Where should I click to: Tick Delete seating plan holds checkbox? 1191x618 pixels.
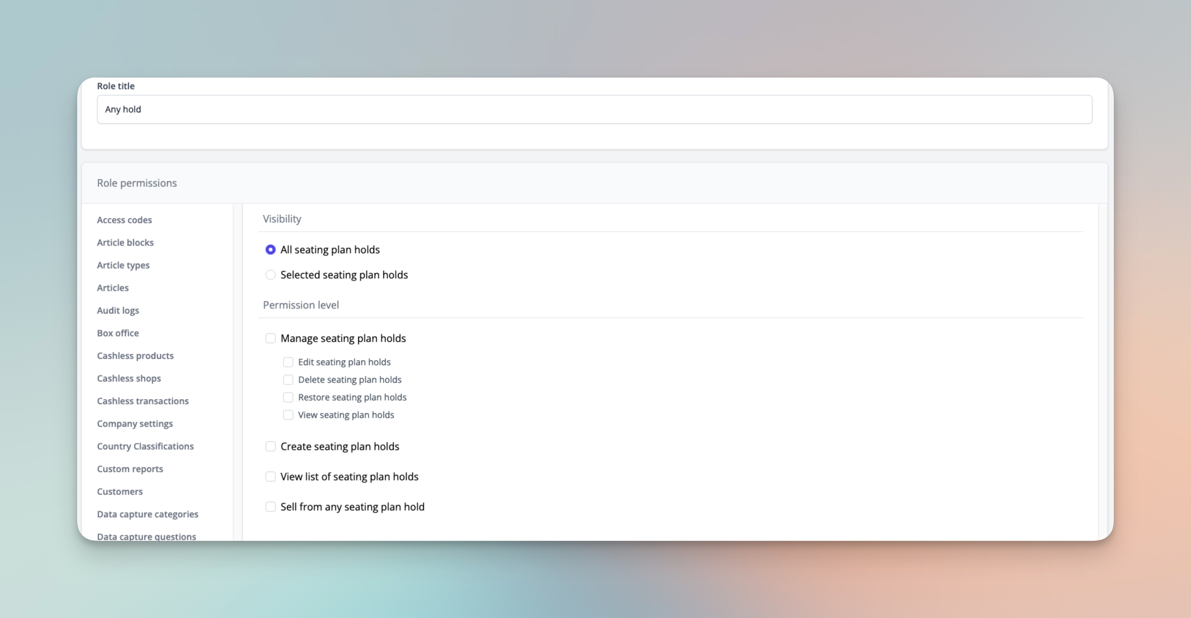click(288, 379)
